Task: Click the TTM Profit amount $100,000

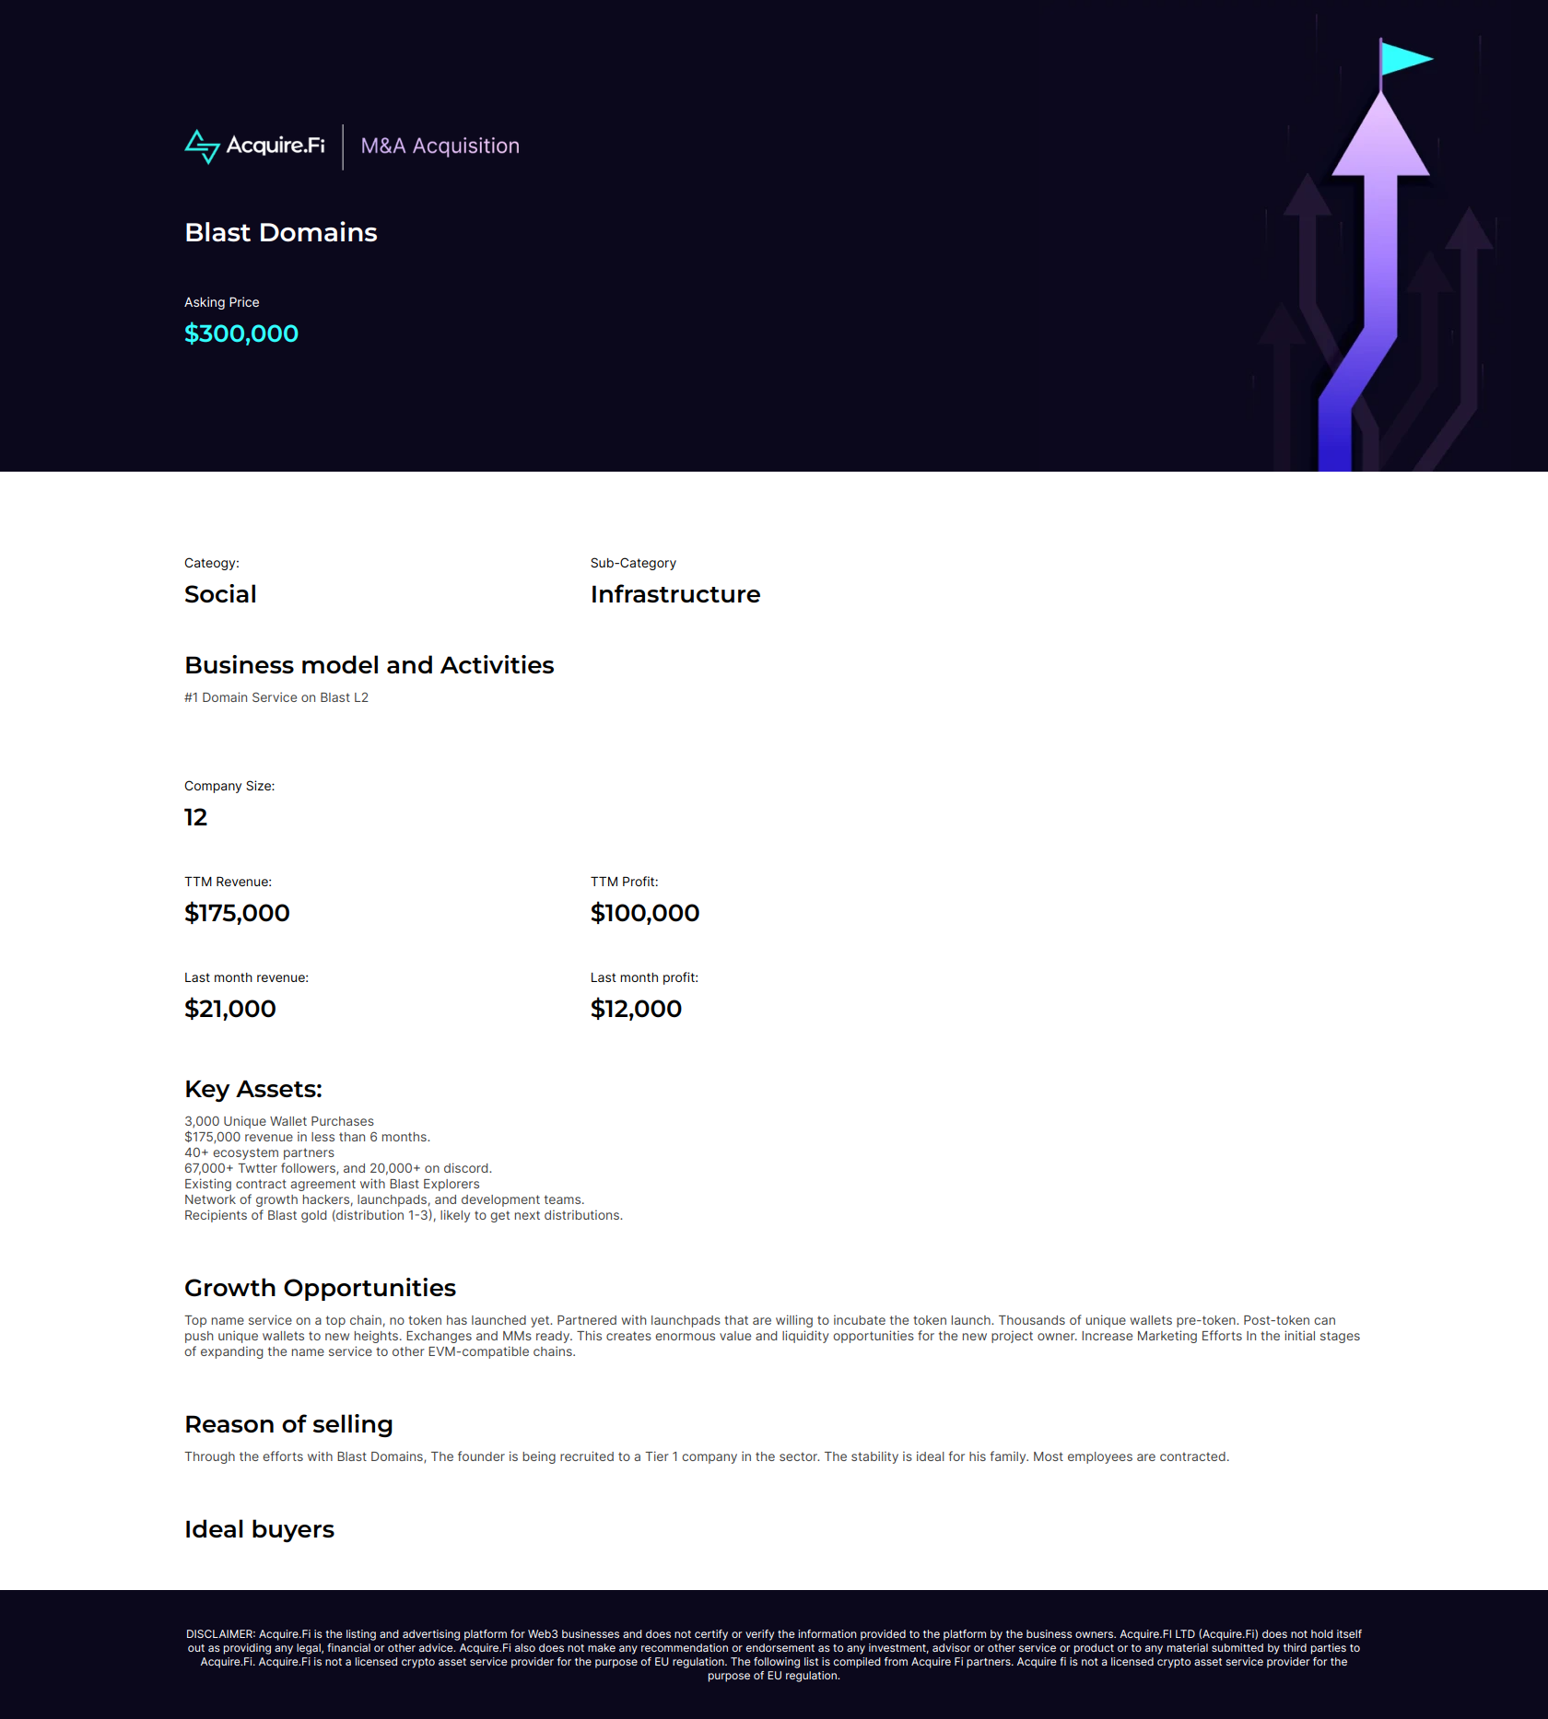Action: pyautogui.click(x=644, y=913)
